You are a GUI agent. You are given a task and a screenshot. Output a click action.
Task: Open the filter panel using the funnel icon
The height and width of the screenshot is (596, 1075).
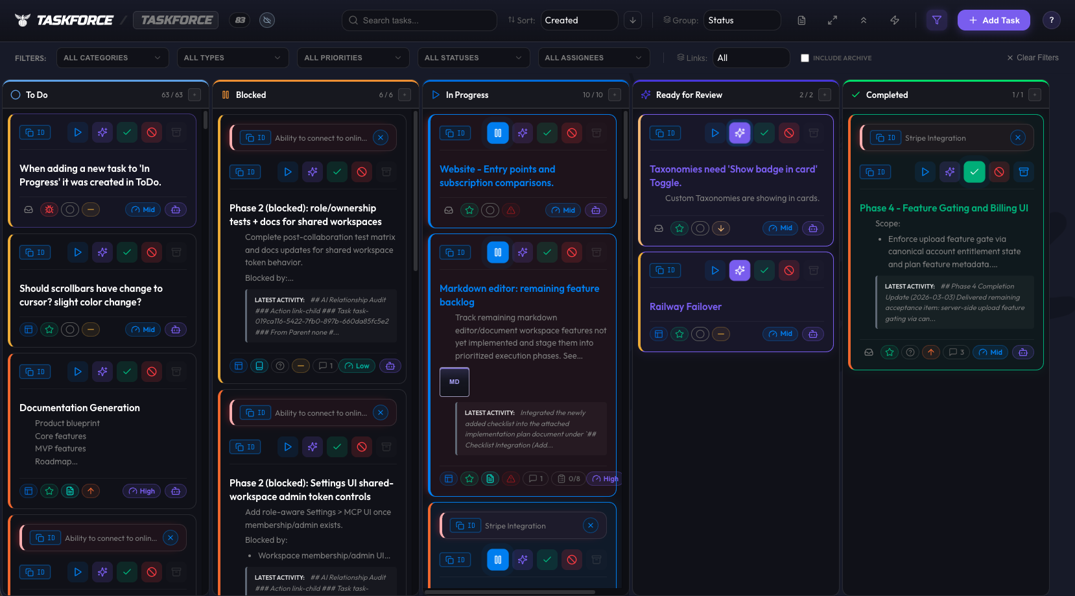(936, 20)
